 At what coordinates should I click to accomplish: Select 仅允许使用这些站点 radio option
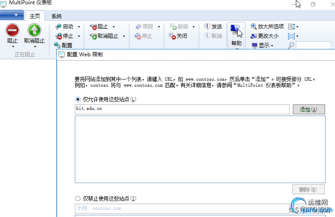[x=78, y=99]
